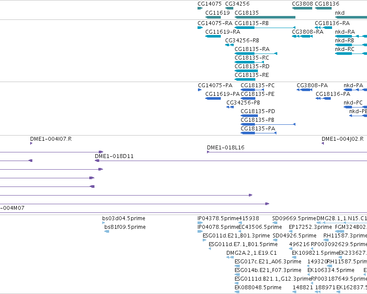
Task: Click transcript CG18135-RA
Action: pos(252,49)
